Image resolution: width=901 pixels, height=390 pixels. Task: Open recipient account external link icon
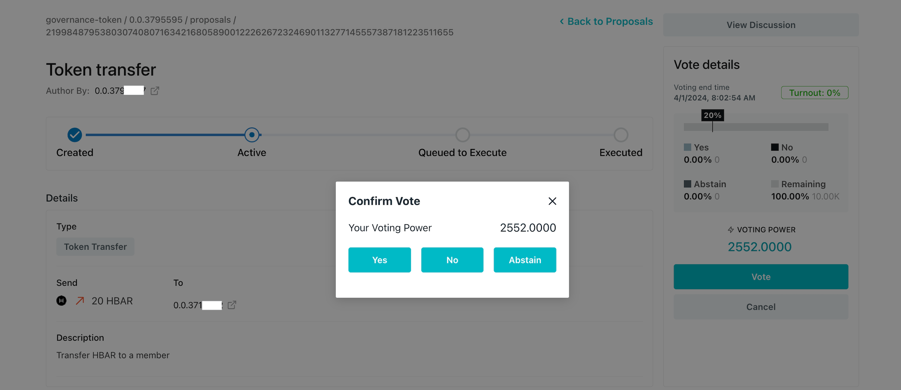[232, 305]
